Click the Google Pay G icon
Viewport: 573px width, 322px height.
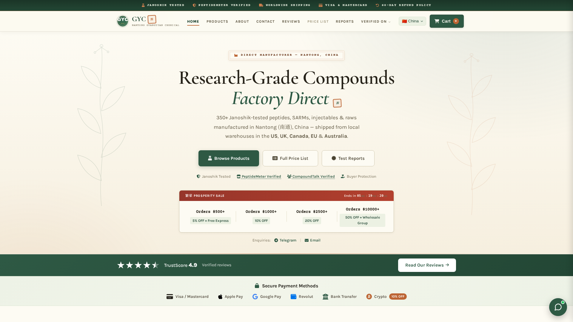click(x=255, y=297)
